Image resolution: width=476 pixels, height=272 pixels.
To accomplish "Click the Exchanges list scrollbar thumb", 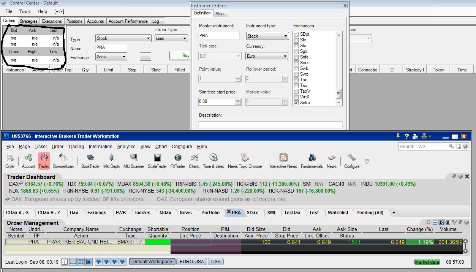I will (339, 93).
